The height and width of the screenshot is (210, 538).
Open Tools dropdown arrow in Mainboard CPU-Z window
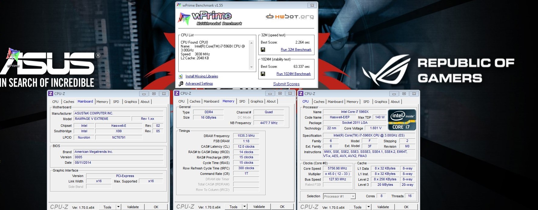click(x=118, y=207)
